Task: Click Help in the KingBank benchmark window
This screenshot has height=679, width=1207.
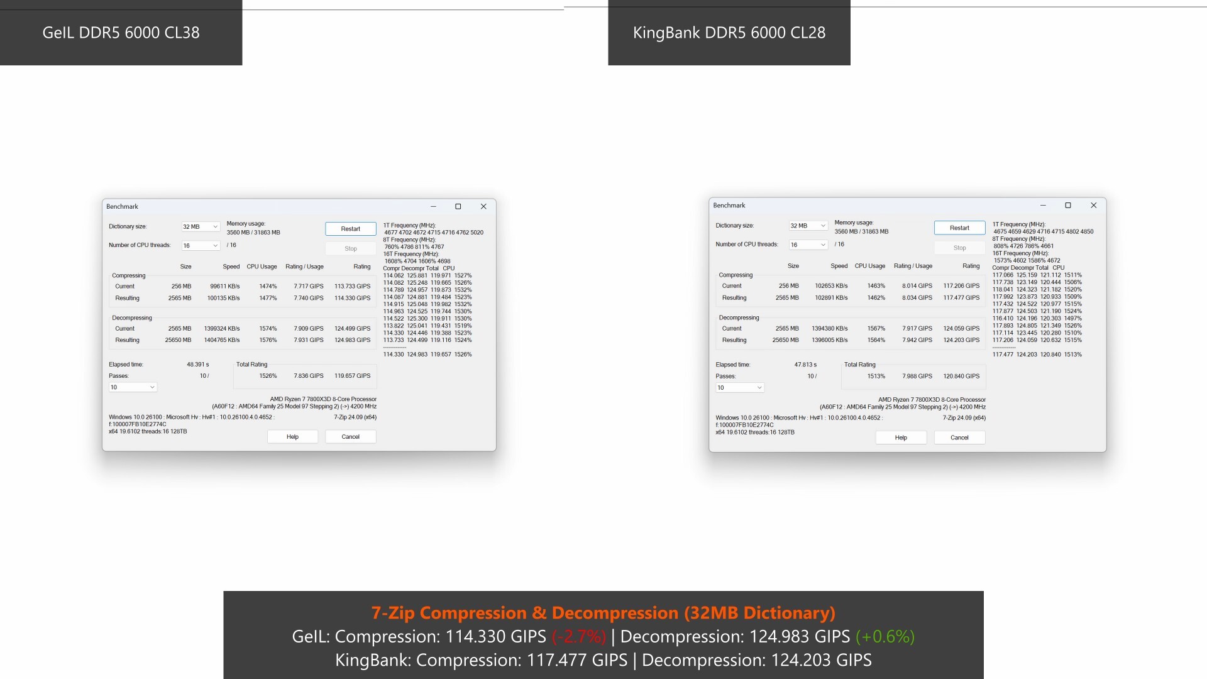Action: tap(901, 438)
